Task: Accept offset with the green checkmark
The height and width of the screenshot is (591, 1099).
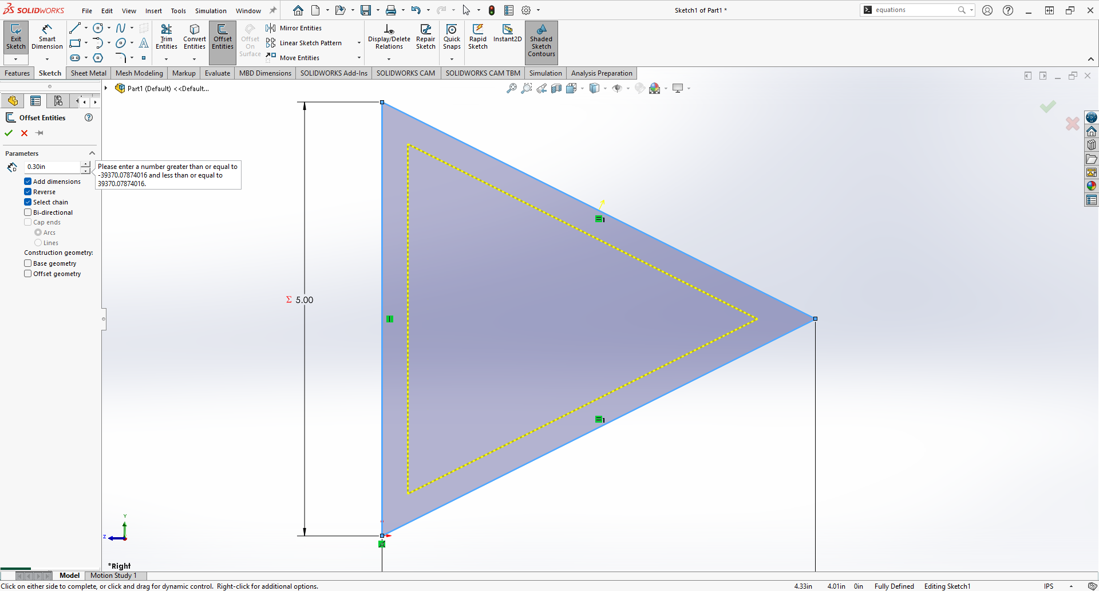Action: pos(9,133)
